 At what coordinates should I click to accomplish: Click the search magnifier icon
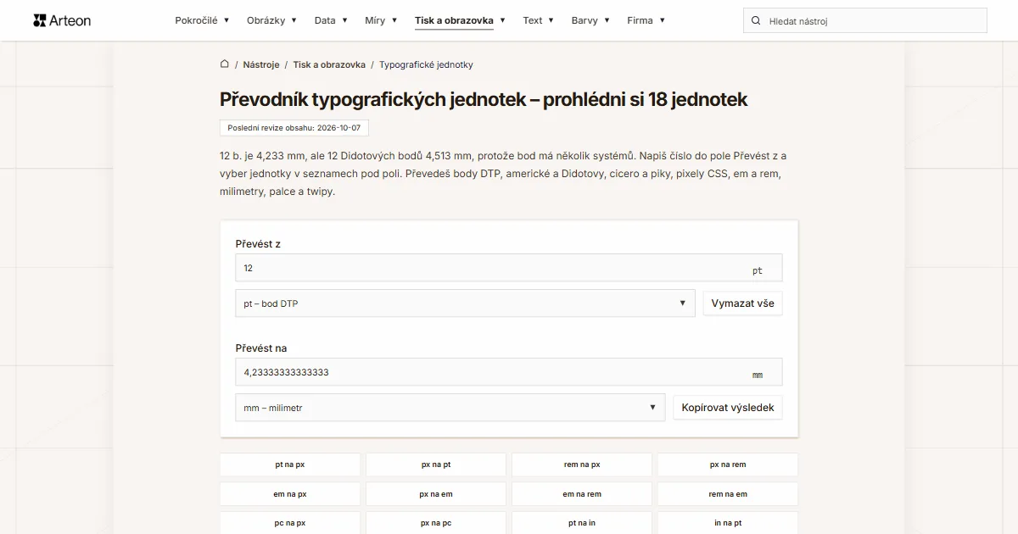756,20
